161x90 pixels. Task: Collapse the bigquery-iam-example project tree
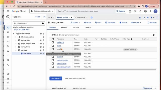14,33
